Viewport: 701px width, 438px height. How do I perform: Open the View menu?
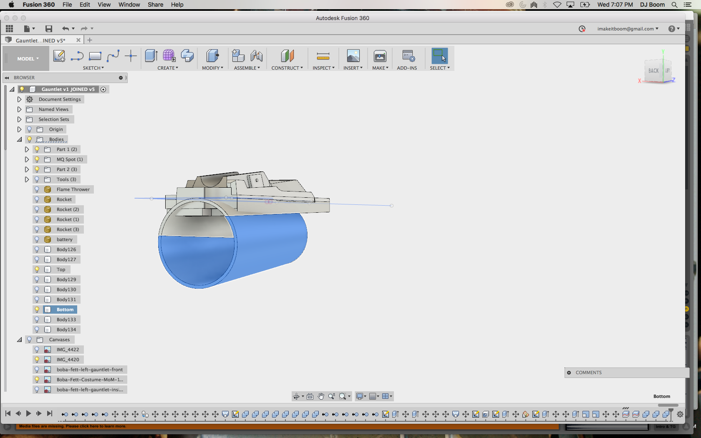(104, 5)
